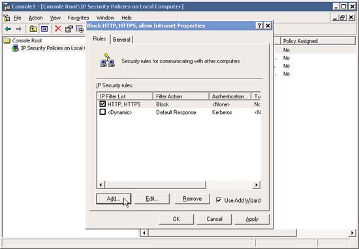Click the console window horizontal scrollbar thumb
This screenshot has height=249, width=359.
tap(222, 233)
